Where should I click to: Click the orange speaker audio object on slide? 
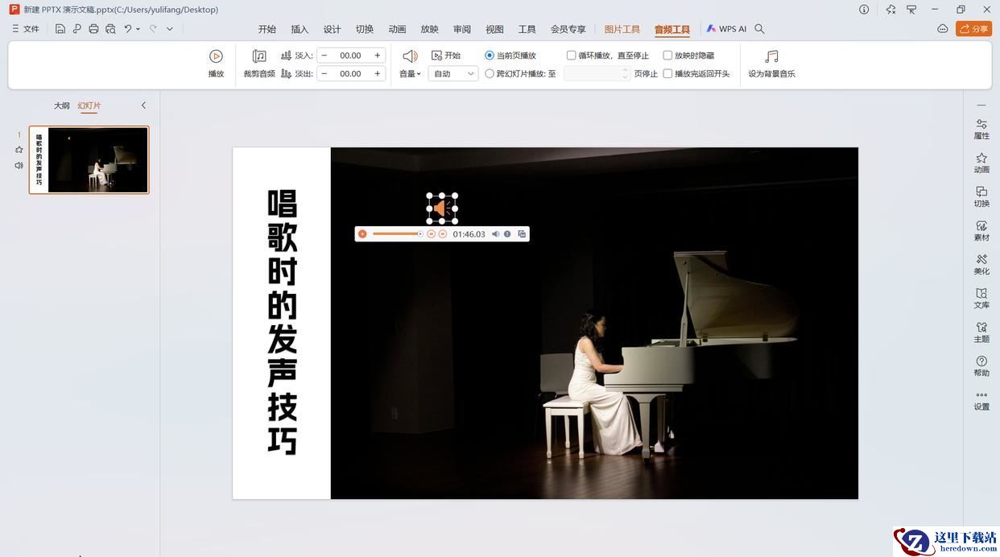pyautogui.click(x=442, y=208)
